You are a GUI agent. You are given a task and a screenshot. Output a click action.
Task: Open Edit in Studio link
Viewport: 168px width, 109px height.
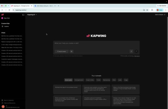pyautogui.click(x=160, y=15)
